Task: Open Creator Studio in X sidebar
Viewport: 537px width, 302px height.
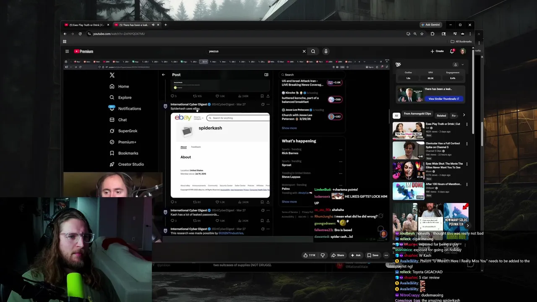Action: click(x=127, y=164)
